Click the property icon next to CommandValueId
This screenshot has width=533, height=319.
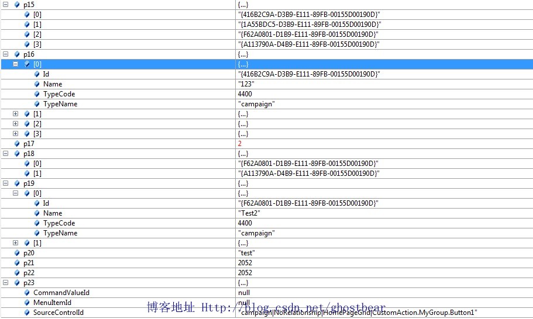pos(27,293)
